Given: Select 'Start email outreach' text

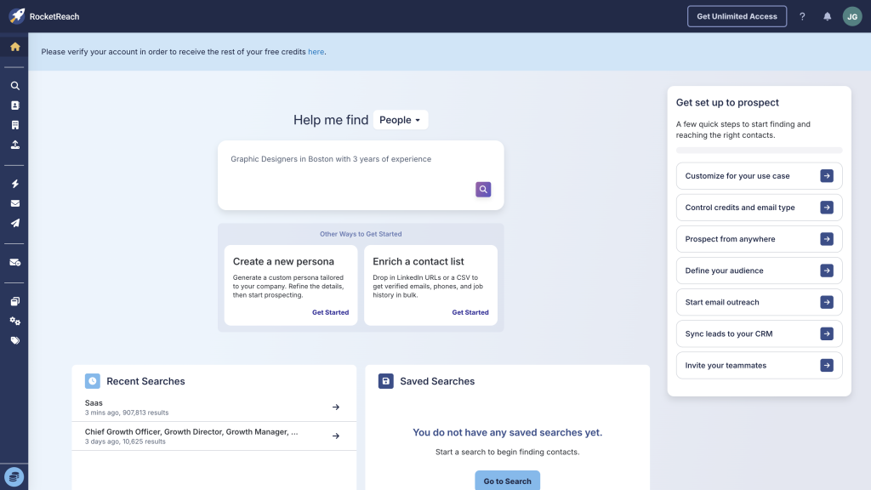Looking at the screenshot, I should (x=722, y=302).
